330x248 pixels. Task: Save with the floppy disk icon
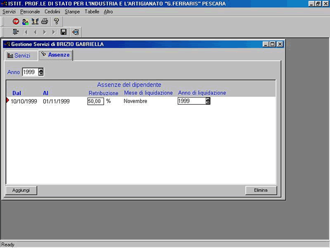coord(64,32)
